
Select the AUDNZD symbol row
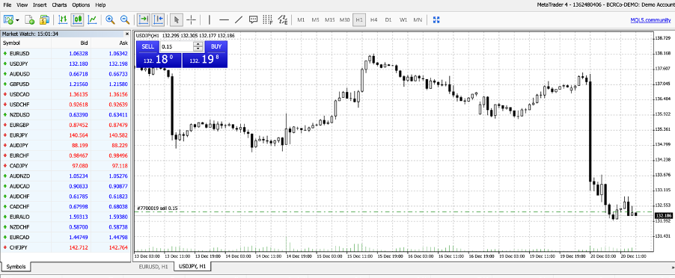pos(65,176)
